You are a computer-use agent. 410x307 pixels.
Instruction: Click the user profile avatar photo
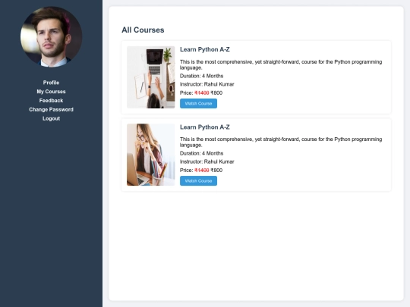(52, 37)
